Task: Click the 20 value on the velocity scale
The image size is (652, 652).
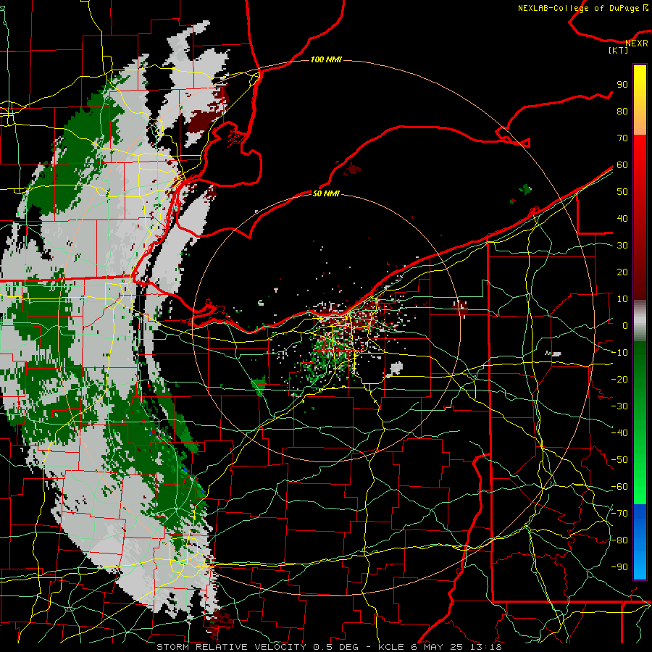Action: pos(622,272)
